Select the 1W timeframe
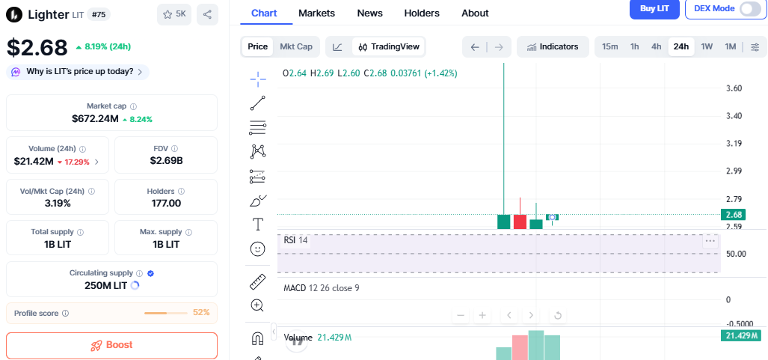The image size is (768, 360). click(x=707, y=46)
